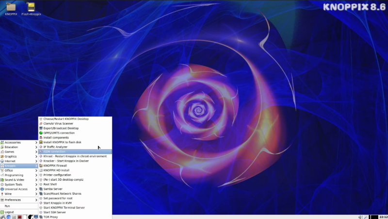Click the ClamAV Virus Scanner icon
Image resolution: width=388 pixels, height=219 pixels.
41,123
